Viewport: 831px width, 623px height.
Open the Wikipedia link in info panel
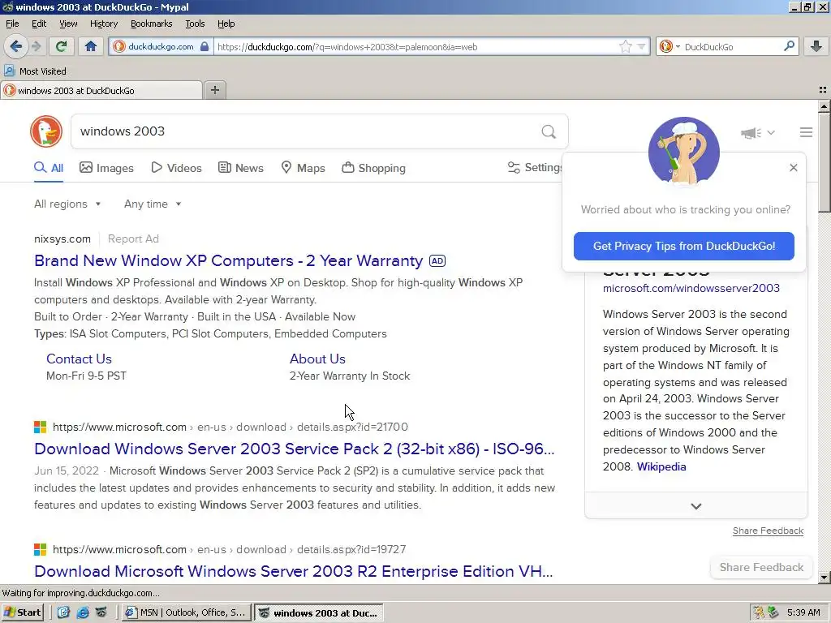pyautogui.click(x=661, y=466)
